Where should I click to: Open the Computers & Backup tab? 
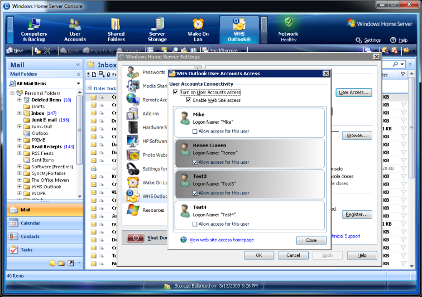34,30
